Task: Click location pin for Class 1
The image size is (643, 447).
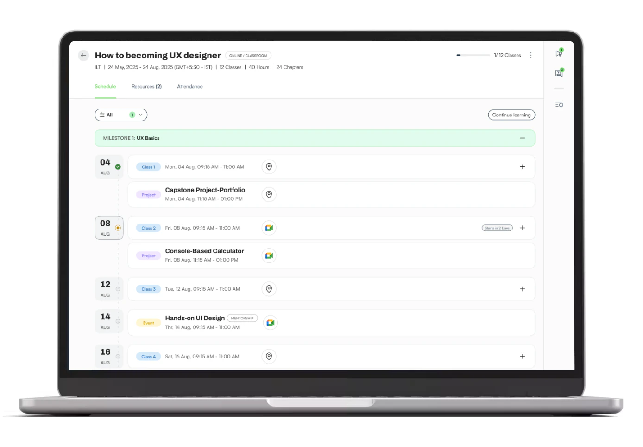Action: pos(269,167)
